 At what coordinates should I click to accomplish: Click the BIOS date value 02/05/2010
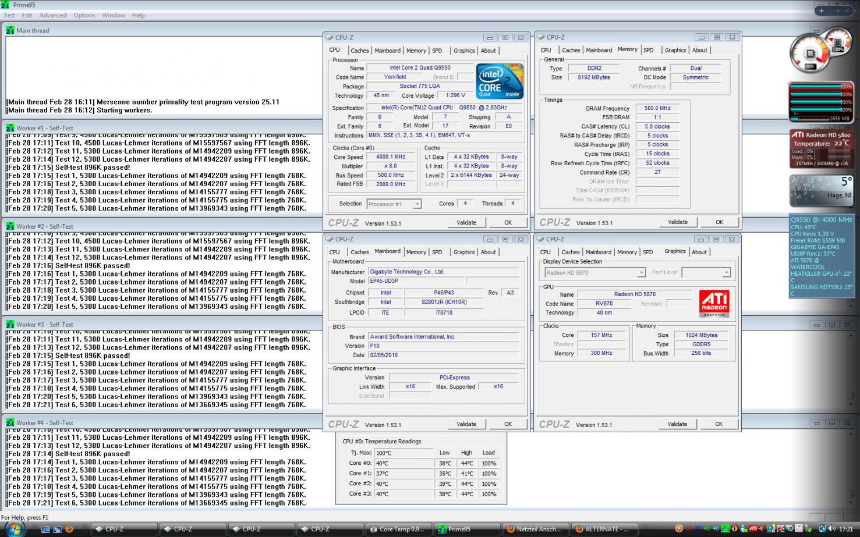443,355
